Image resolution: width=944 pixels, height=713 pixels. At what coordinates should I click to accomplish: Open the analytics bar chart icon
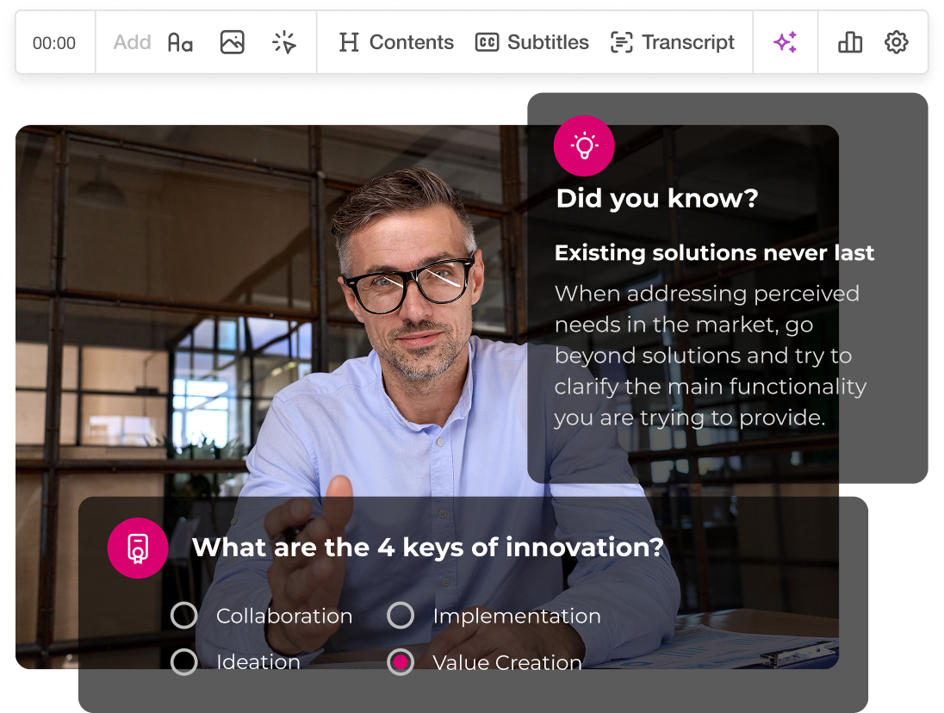click(x=850, y=42)
